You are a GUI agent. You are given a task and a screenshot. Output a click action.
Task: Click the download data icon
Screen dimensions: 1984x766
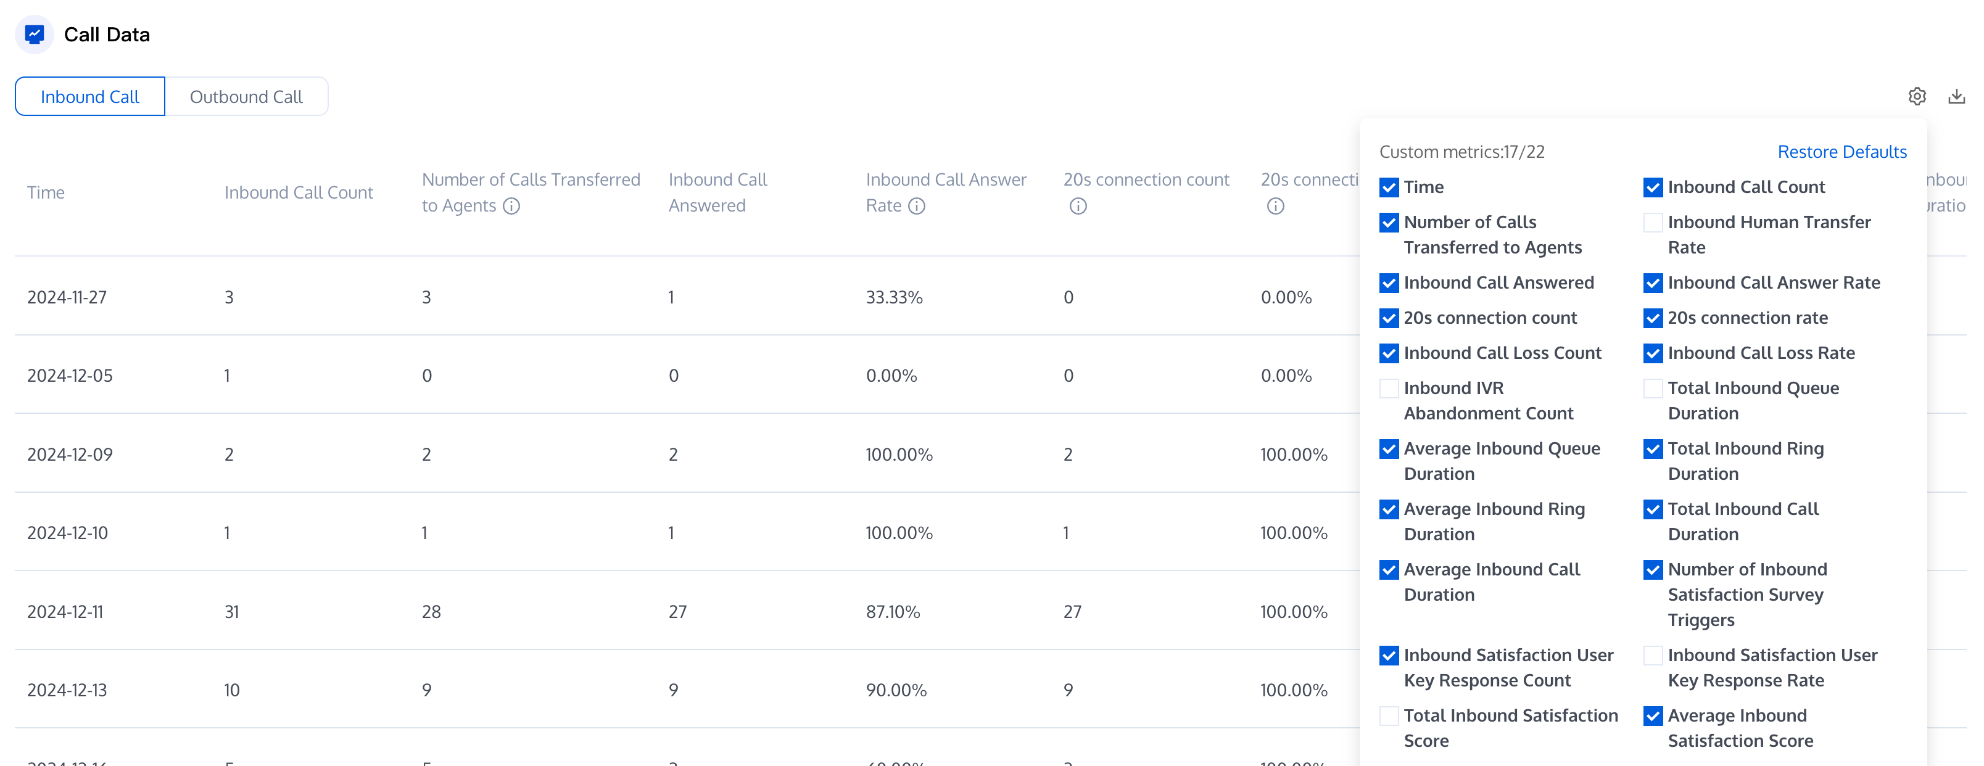pyautogui.click(x=1956, y=96)
